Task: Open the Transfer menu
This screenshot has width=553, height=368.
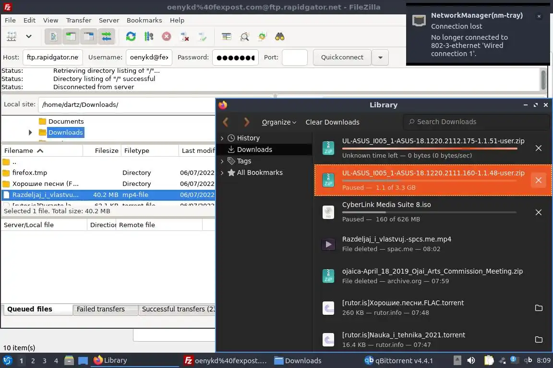Action: 79,20
